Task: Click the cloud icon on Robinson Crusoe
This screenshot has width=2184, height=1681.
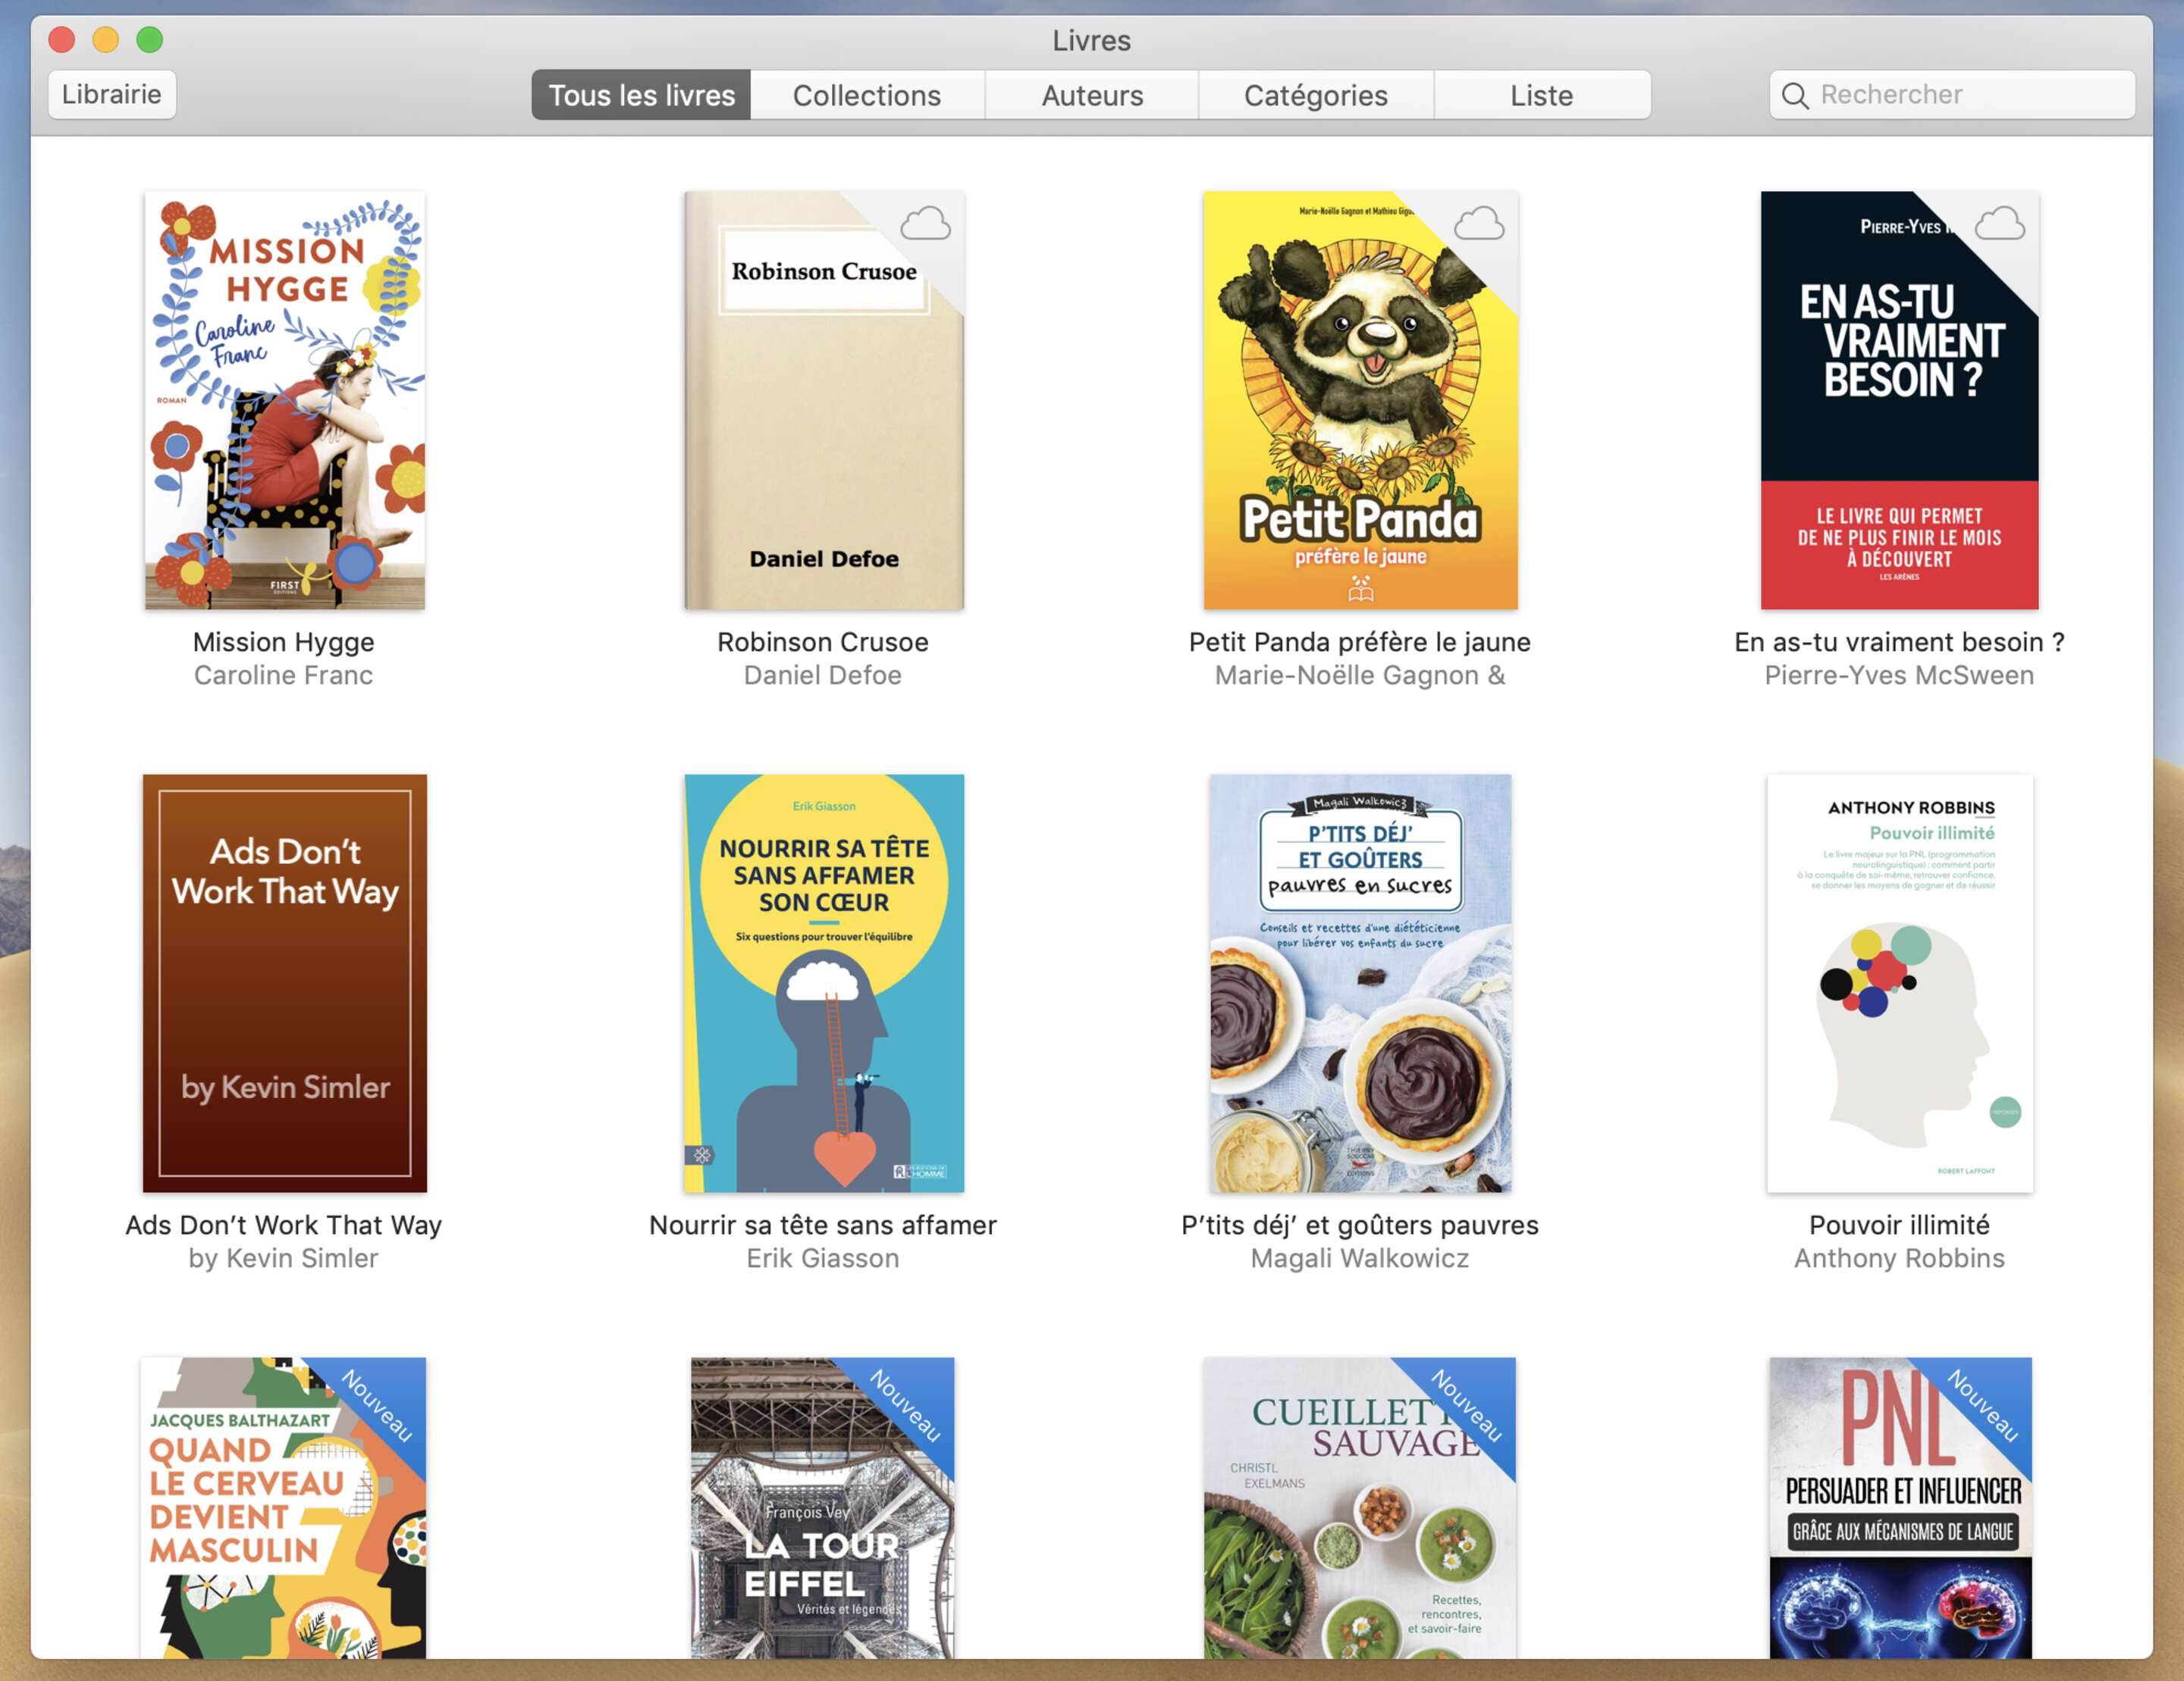Action: (x=925, y=224)
